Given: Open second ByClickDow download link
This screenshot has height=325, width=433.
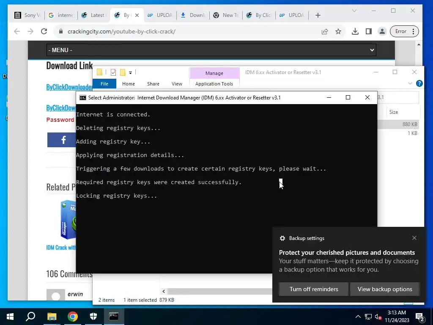Looking at the screenshot, I should (x=61, y=108).
